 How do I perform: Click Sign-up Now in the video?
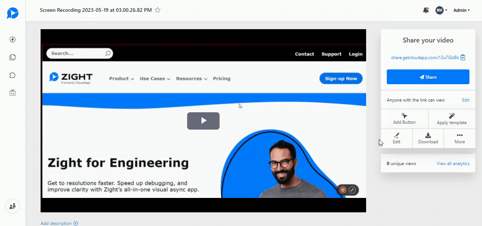341,78
